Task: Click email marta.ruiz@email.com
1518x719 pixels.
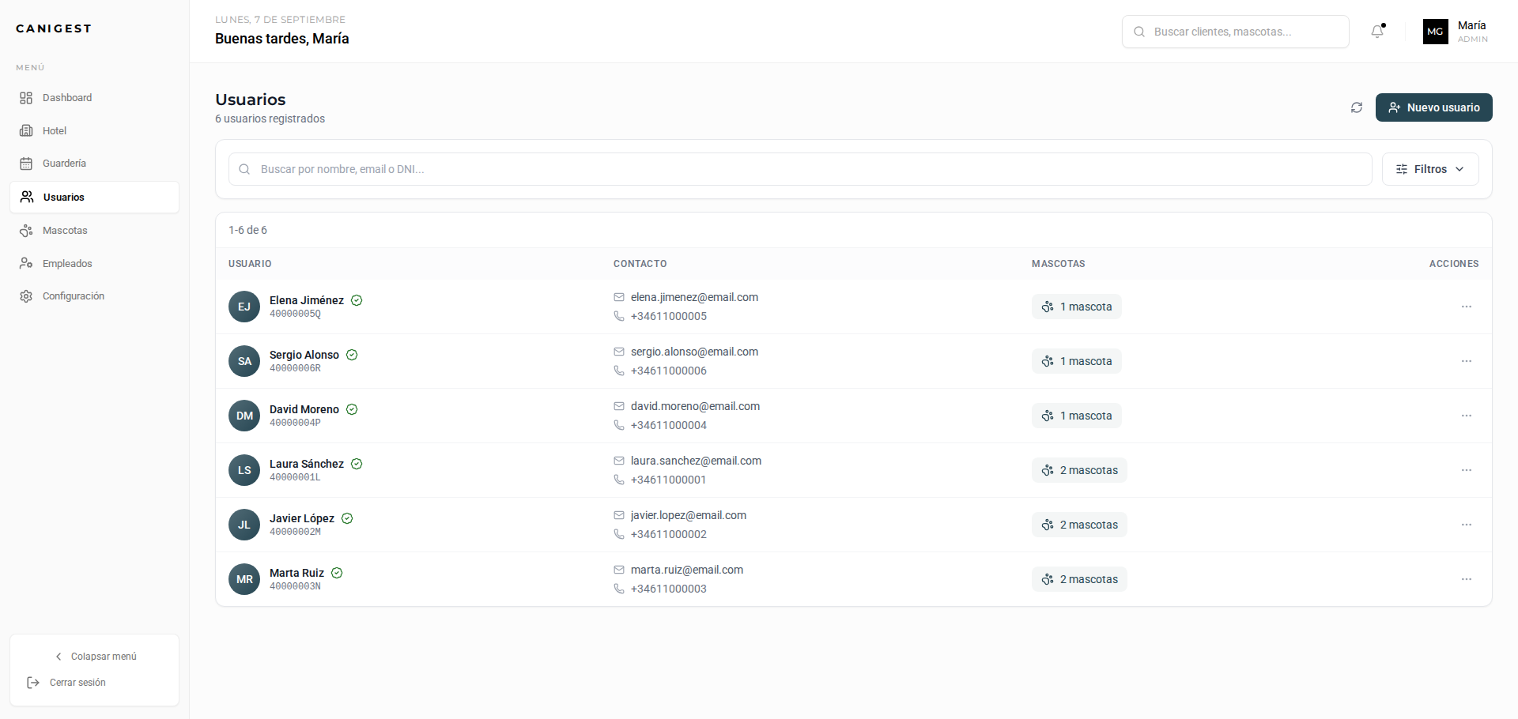Action: click(x=687, y=570)
